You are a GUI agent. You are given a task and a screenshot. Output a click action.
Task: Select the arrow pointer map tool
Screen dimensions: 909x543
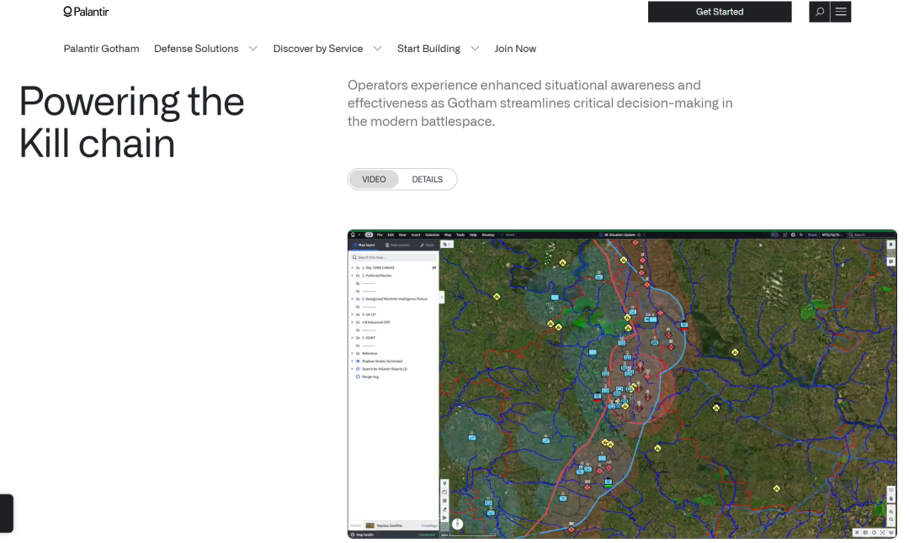click(444, 518)
